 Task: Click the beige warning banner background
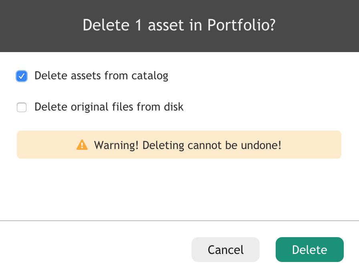point(179,145)
